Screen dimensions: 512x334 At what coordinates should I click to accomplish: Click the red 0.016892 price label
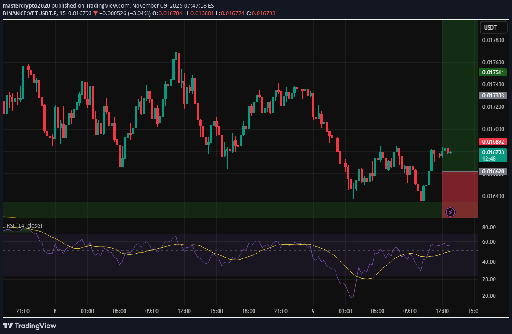tap(493, 142)
